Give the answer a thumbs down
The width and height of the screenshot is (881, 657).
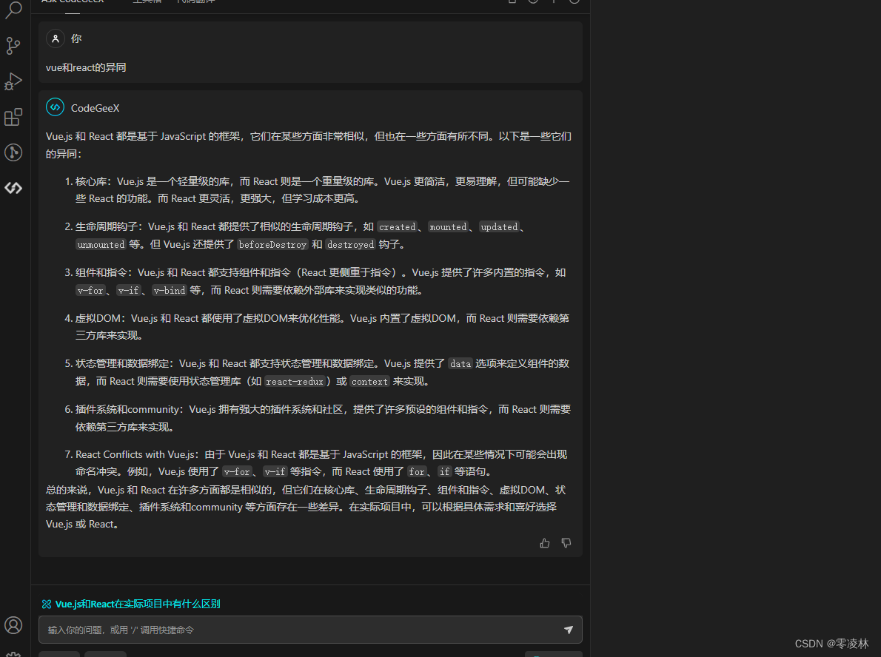coord(566,543)
